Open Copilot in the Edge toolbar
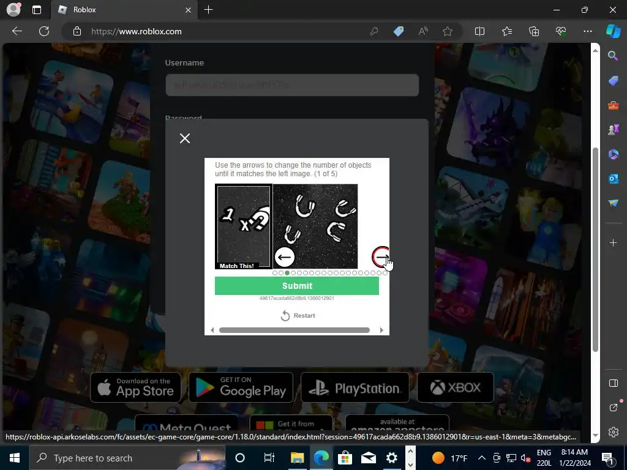The width and height of the screenshot is (627, 470). point(613,31)
